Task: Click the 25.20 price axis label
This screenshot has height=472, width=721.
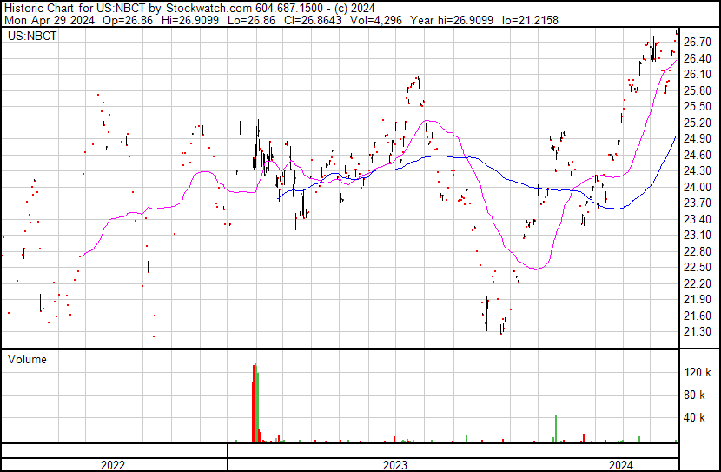Action: coord(697,123)
